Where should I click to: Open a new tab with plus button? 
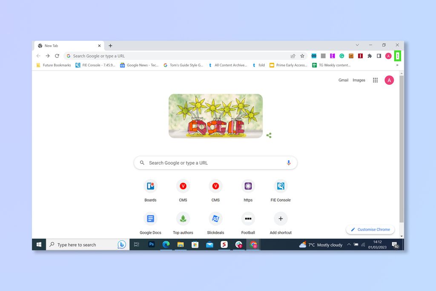pos(110,46)
